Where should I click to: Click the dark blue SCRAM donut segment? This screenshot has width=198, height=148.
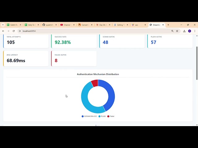click(x=111, y=94)
